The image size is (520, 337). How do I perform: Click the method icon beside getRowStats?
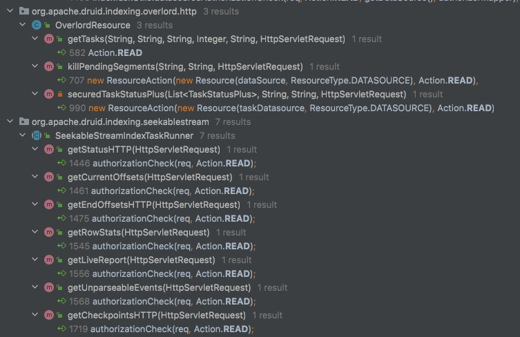click(x=49, y=232)
